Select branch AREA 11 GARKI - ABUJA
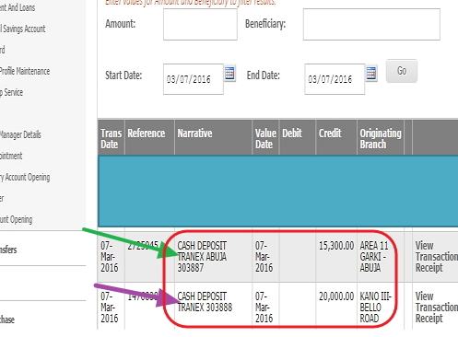 pyautogui.click(x=374, y=257)
